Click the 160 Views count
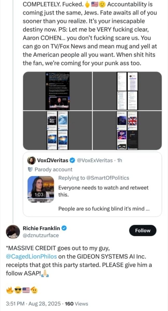Image resolution: width=168 pixels, height=311 pixels. [x=76, y=304]
